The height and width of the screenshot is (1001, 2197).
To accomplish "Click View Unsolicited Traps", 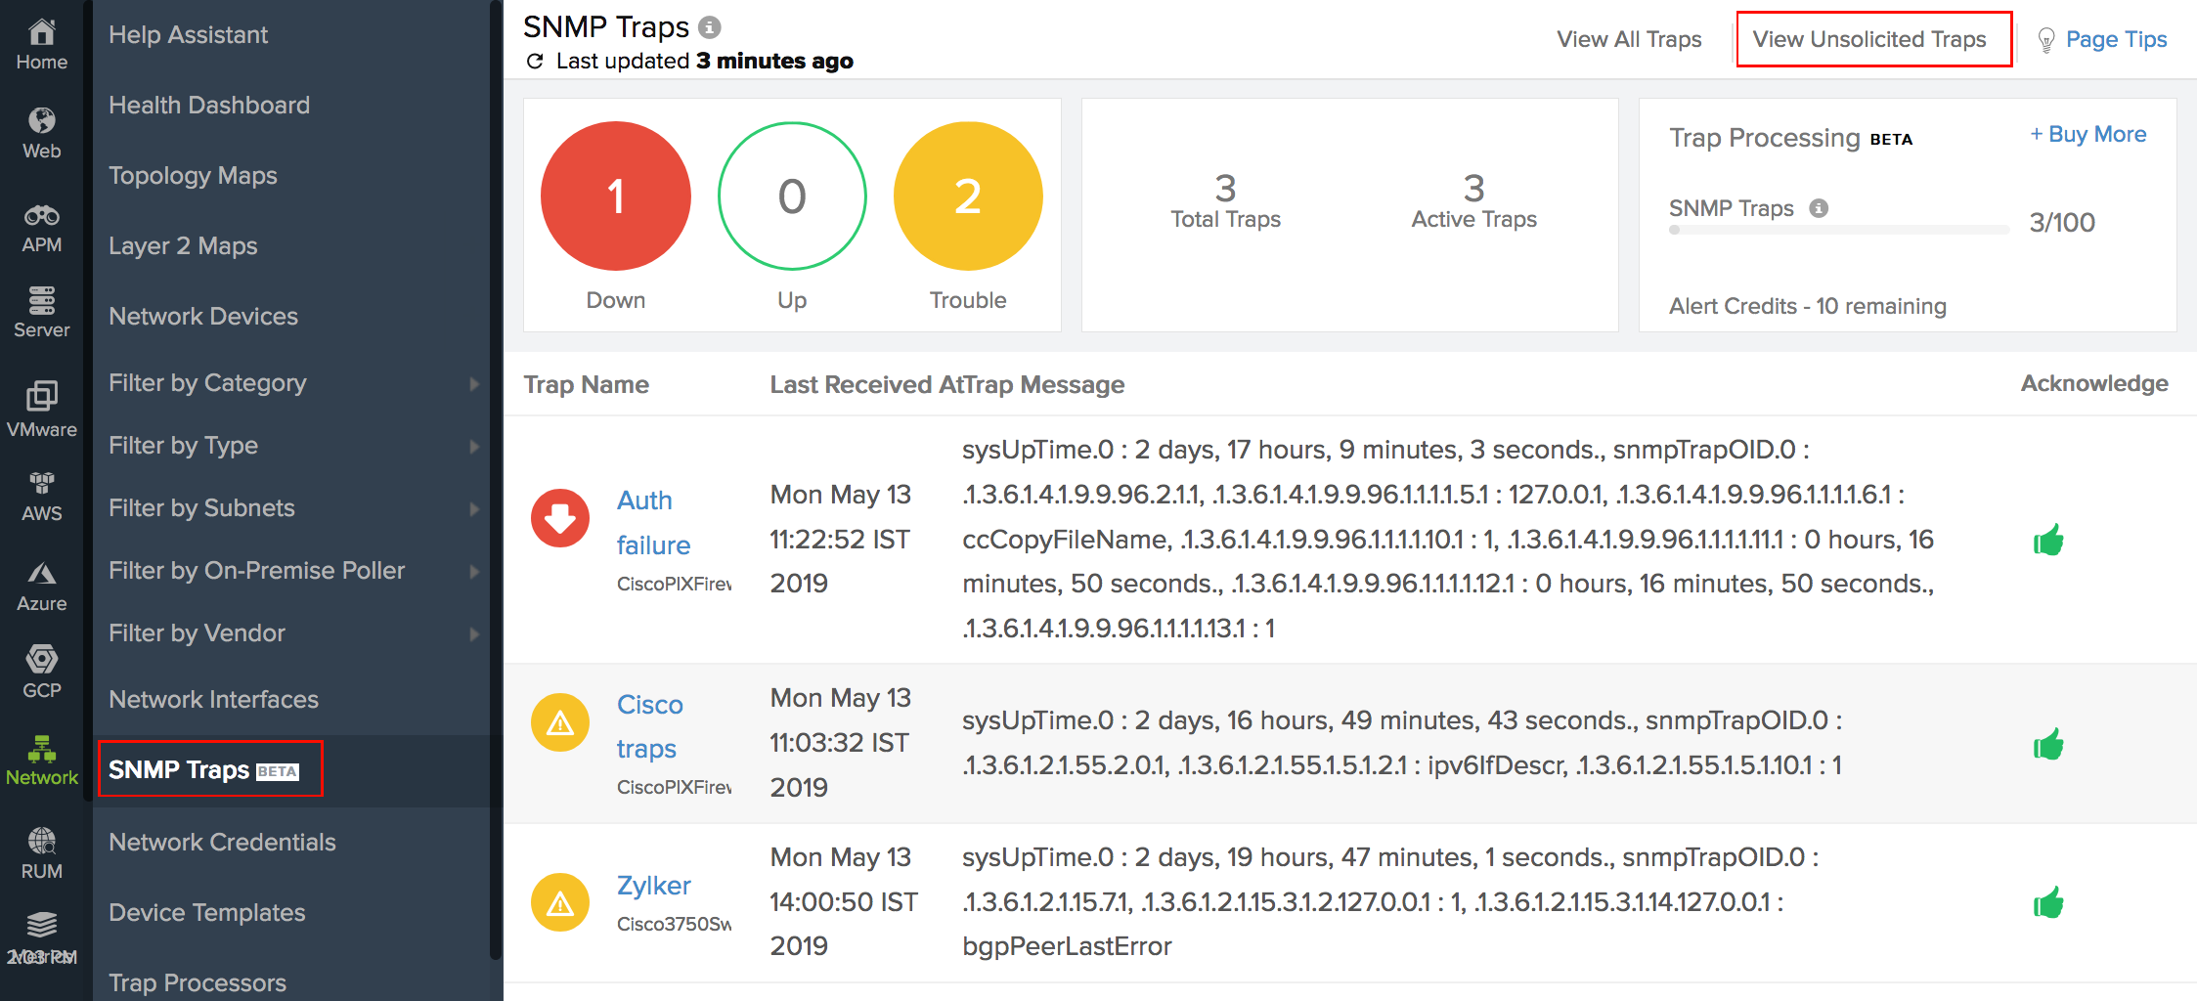I will click(1869, 40).
